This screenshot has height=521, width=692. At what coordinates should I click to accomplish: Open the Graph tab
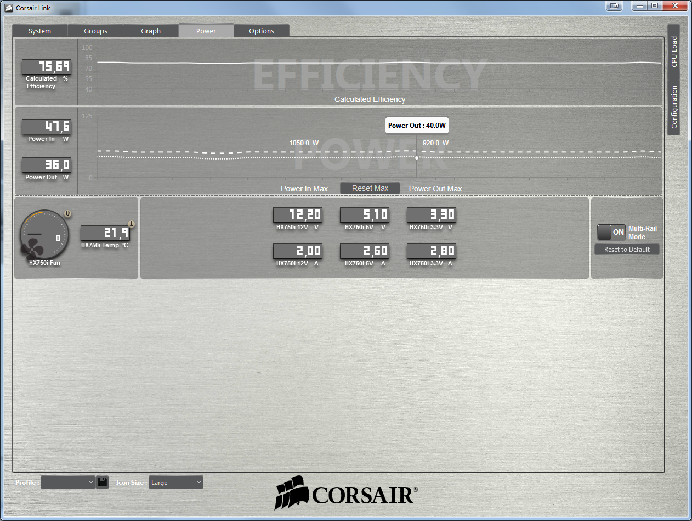(151, 31)
